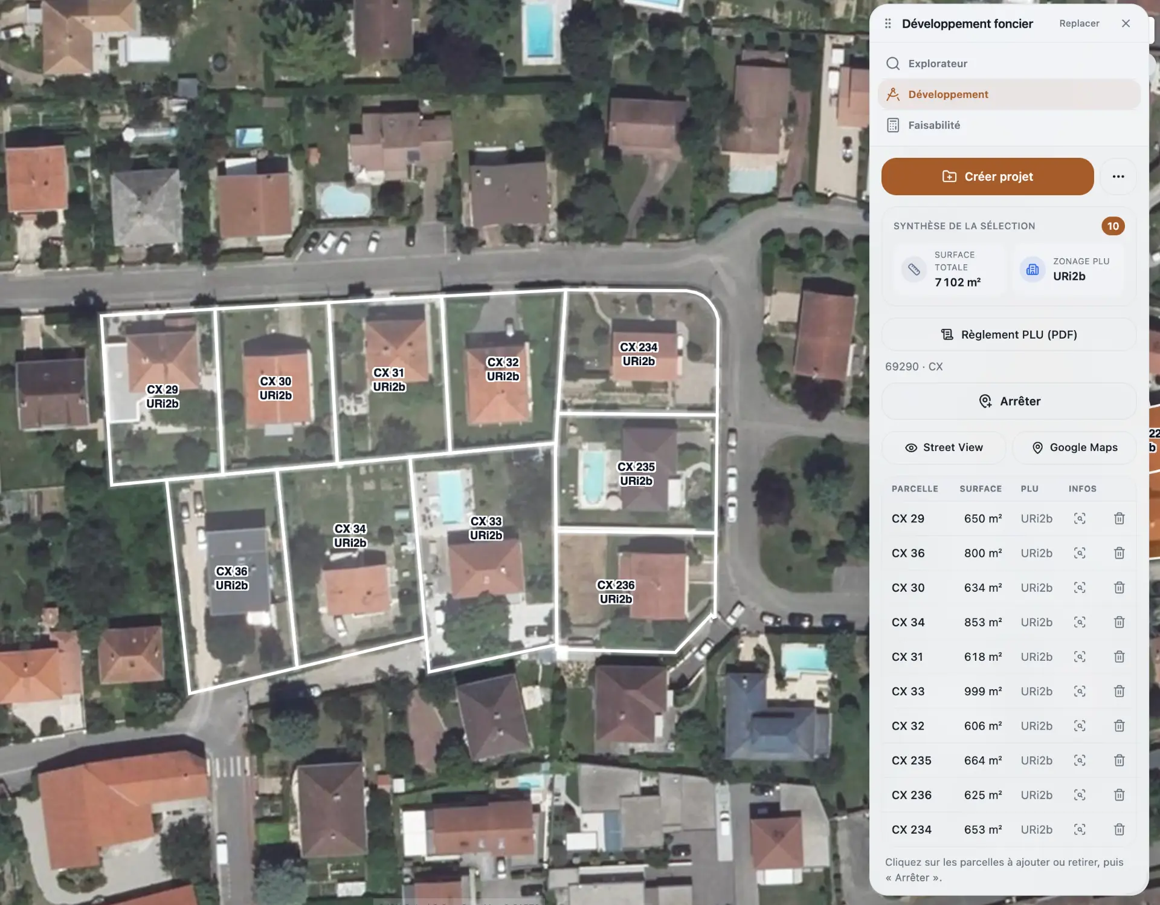
Task: Trash parcel CX 32 entry
Action: [1119, 725]
